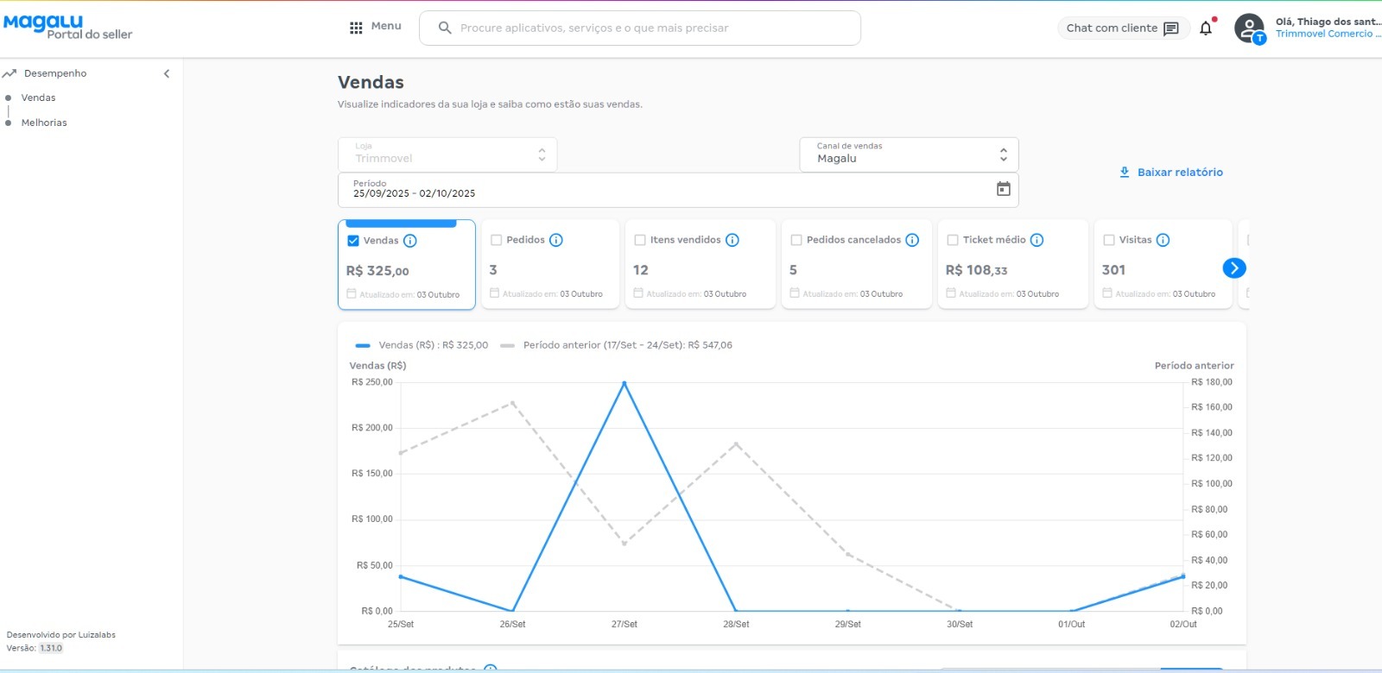The image size is (1382, 673).
Task: Show info tooltip for Ticket médio
Action: click(x=1037, y=240)
